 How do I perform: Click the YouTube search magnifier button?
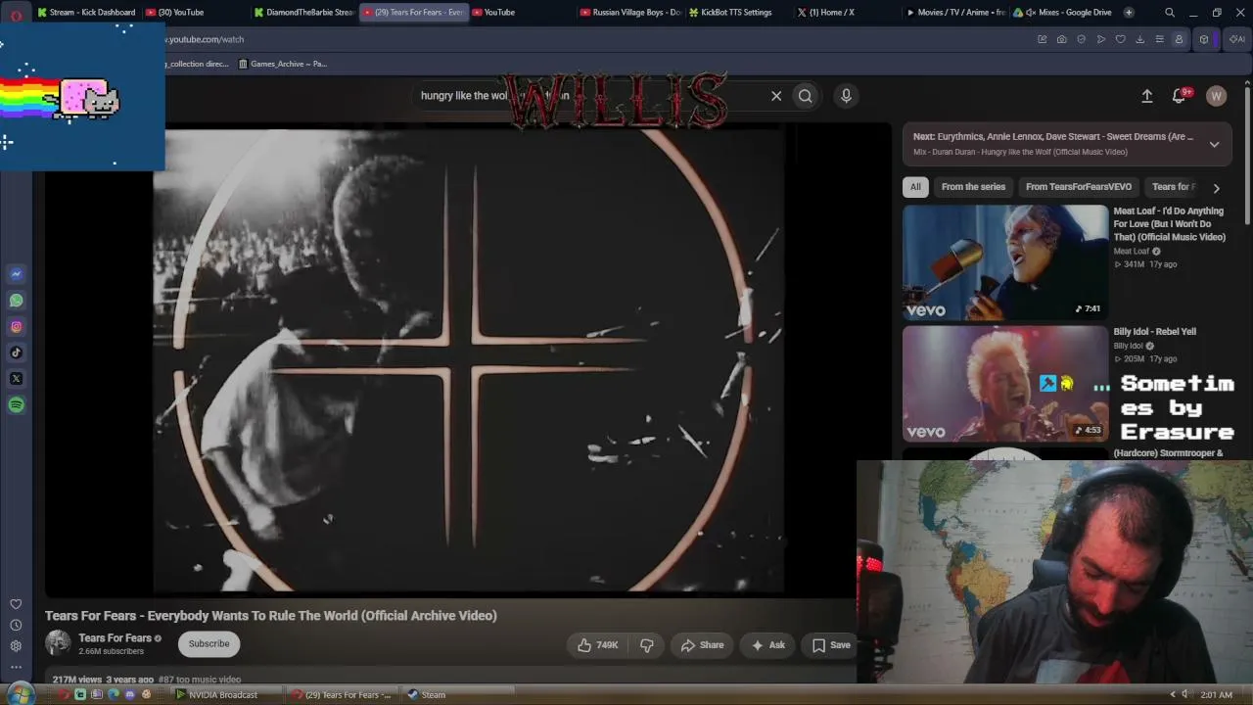tap(805, 96)
